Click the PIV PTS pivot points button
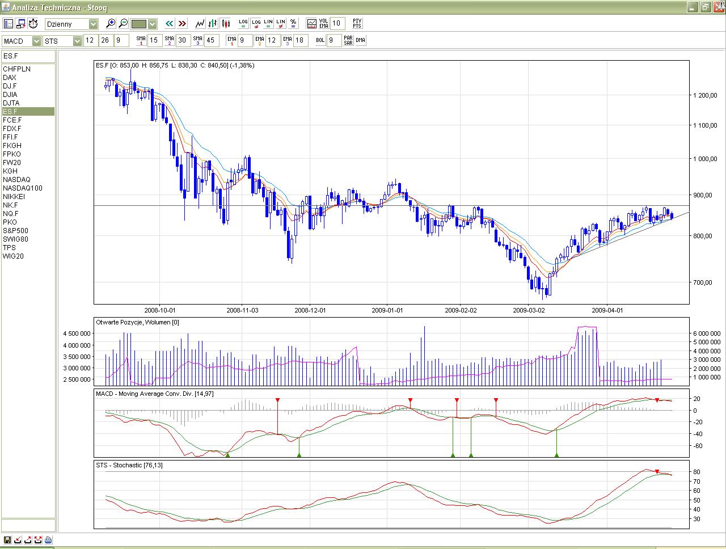 pos(357,24)
